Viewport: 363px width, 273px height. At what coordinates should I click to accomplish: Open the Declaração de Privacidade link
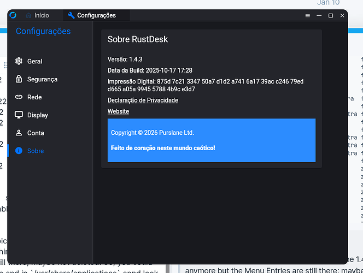coord(143,100)
